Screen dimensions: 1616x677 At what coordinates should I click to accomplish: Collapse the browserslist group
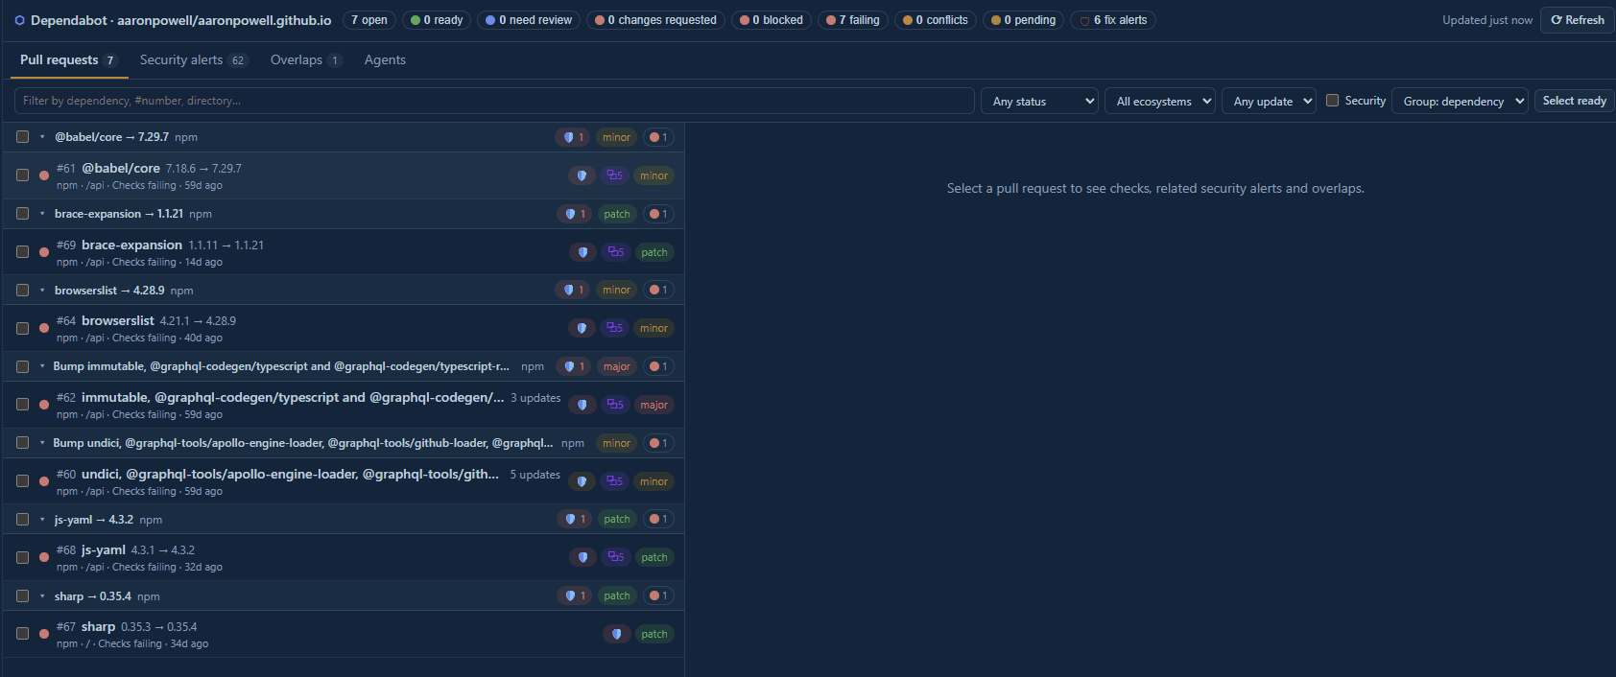[42, 290]
